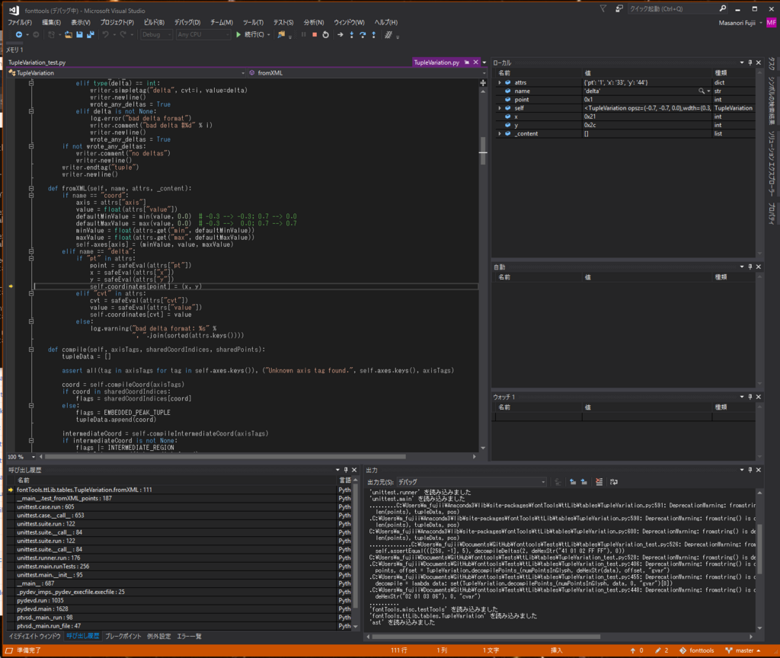Select unittest.case.run : 605 call stack row
Viewport: 780px width, 658px height.
point(177,506)
